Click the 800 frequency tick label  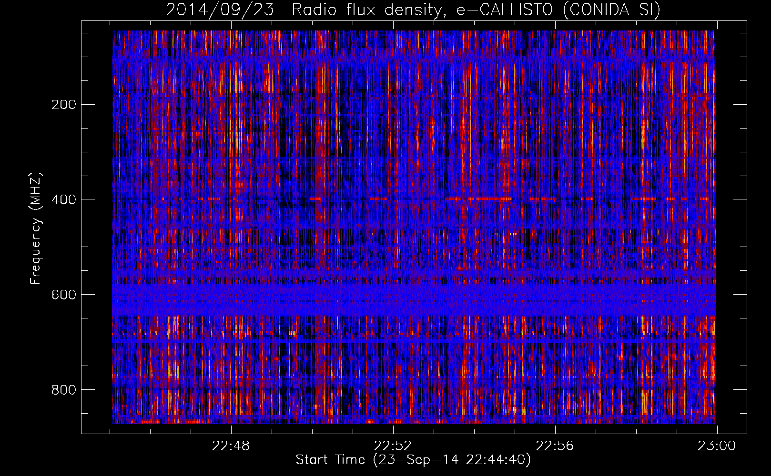[x=64, y=390]
